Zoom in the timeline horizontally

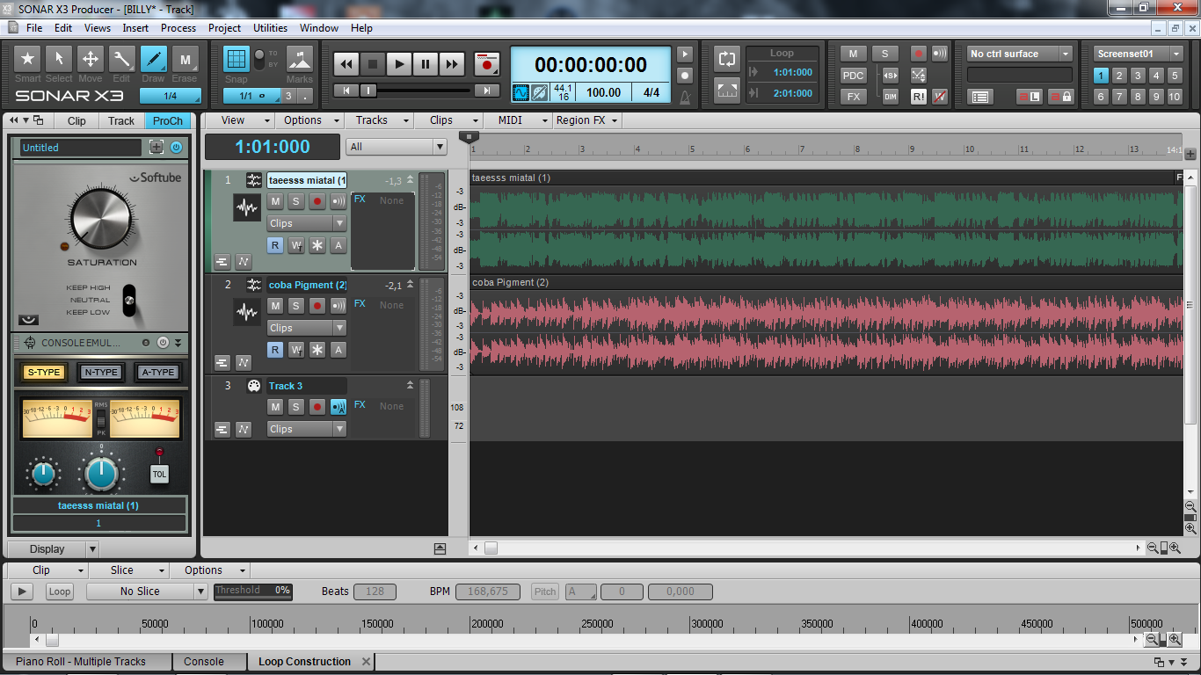pyautogui.click(x=1176, y=548)
